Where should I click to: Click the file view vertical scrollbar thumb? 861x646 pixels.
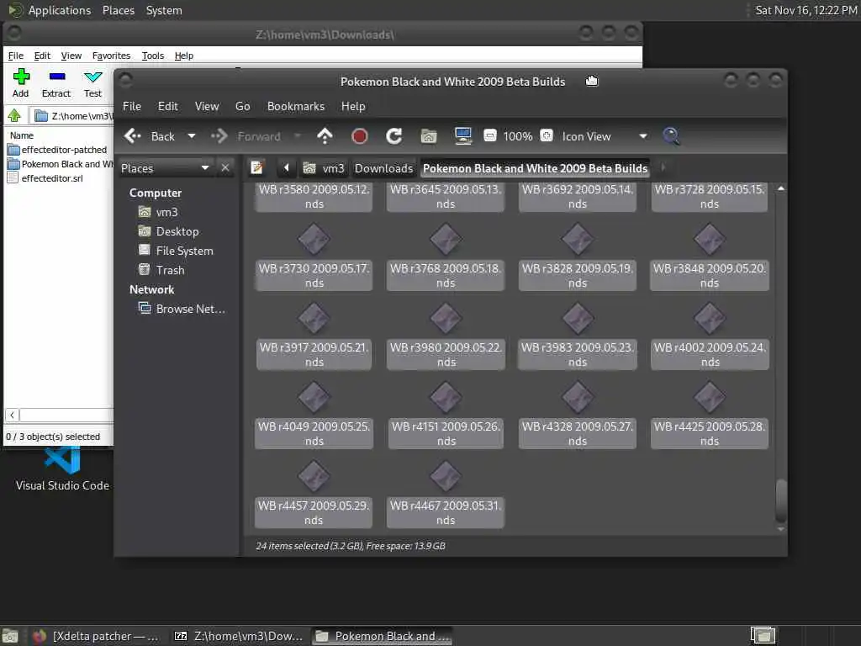click(781, 500)
